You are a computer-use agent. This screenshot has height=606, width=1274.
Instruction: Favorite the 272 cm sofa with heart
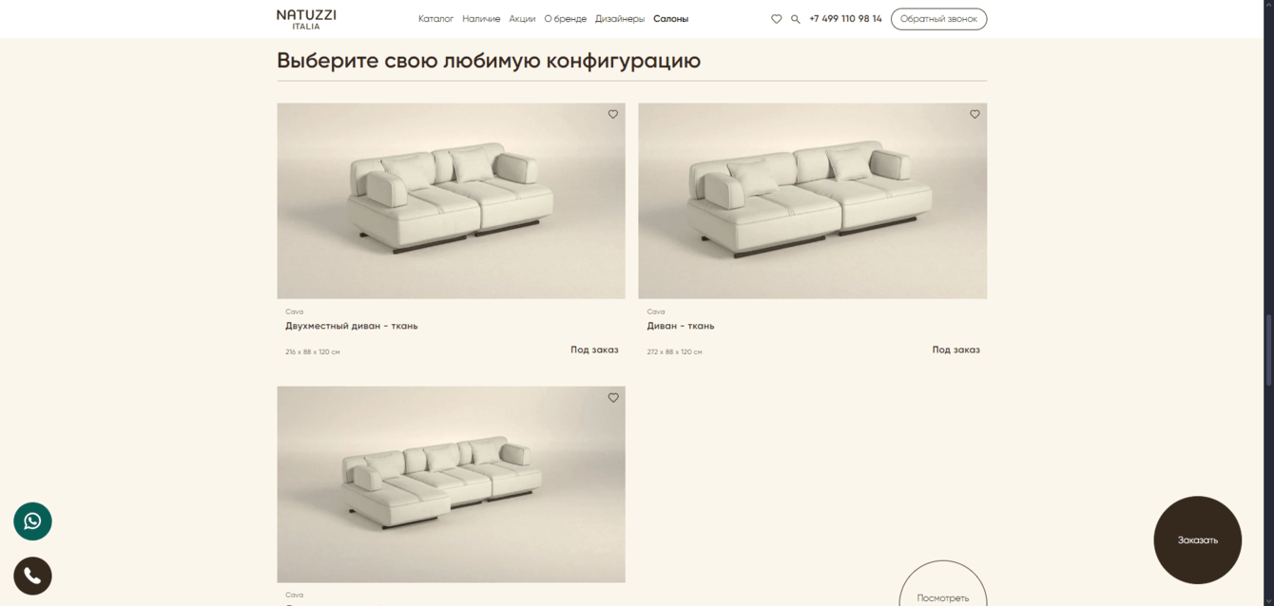(x=975, y=114)
